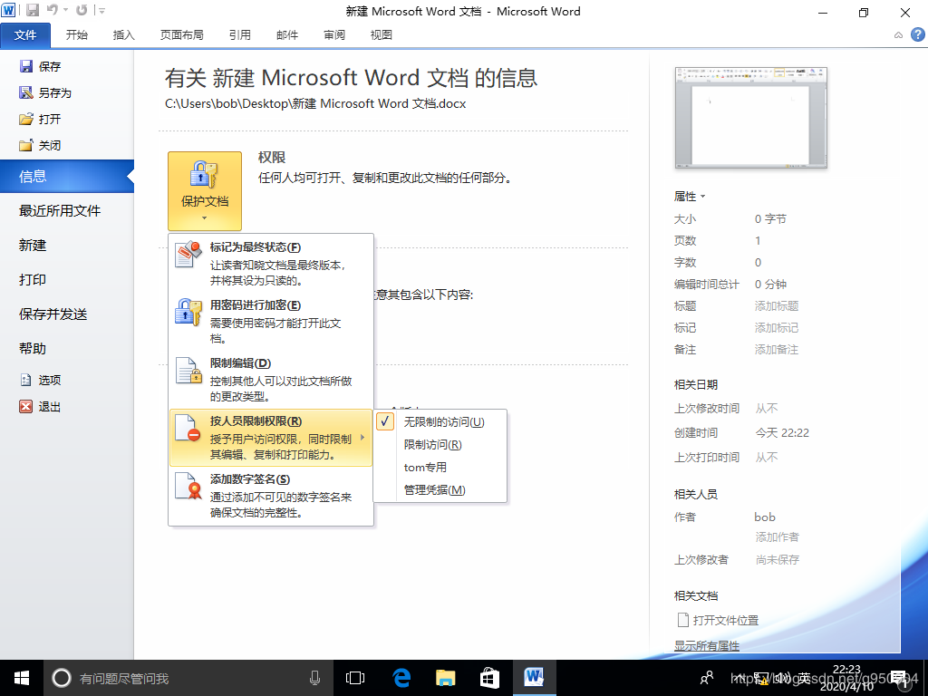The height and width of the screenshot is (696, 928).
Task: Open Microsoft Store from taskbar
Action: 488,678
